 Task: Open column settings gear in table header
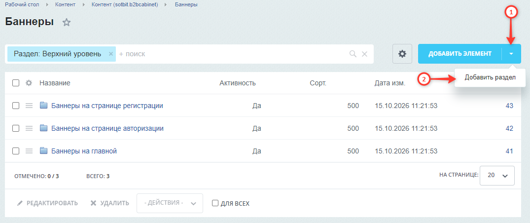pyautogui.click(x=29, y=83)
